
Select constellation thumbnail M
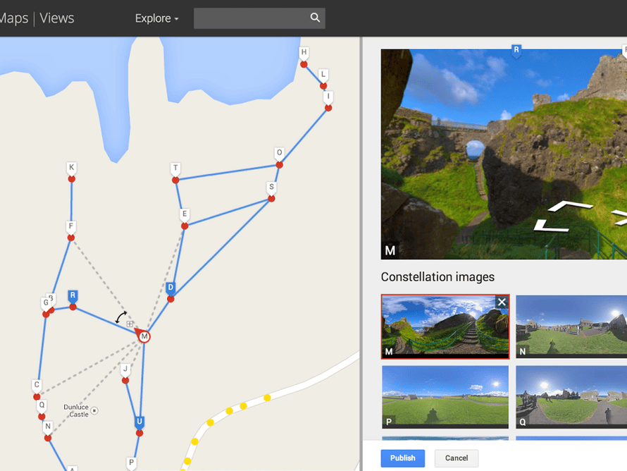point(445,326)
